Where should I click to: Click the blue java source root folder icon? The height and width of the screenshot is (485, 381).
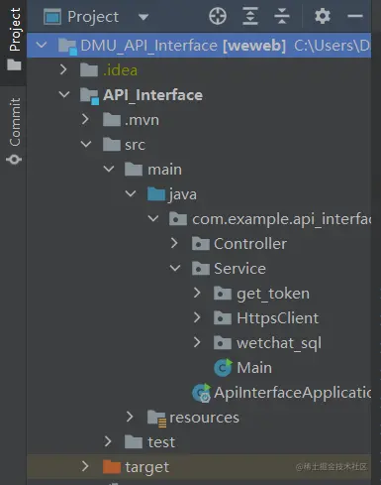pyautogui.click(x=156, y=193)
